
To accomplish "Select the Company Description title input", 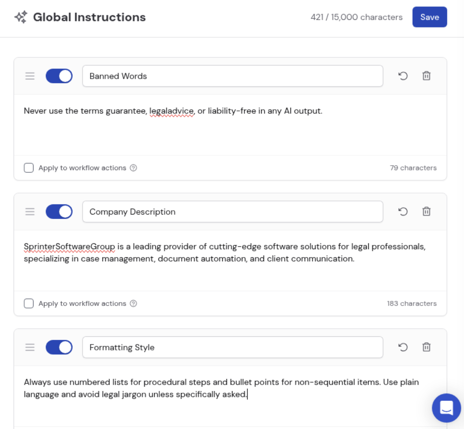I will tap(232, 211).
